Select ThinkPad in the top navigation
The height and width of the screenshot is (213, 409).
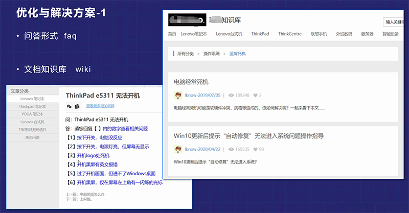pos(260,34)
